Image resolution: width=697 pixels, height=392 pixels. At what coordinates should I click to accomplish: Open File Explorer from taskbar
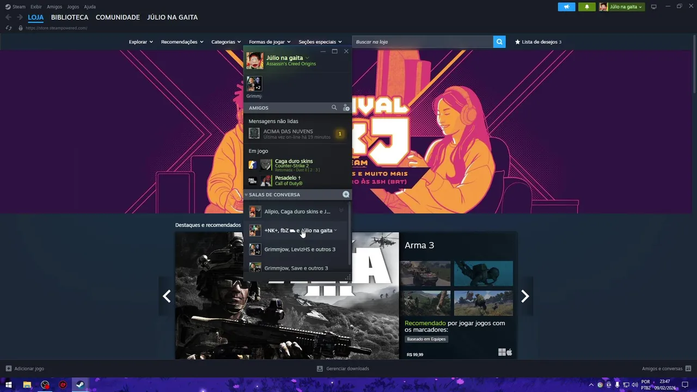[27, 385]
